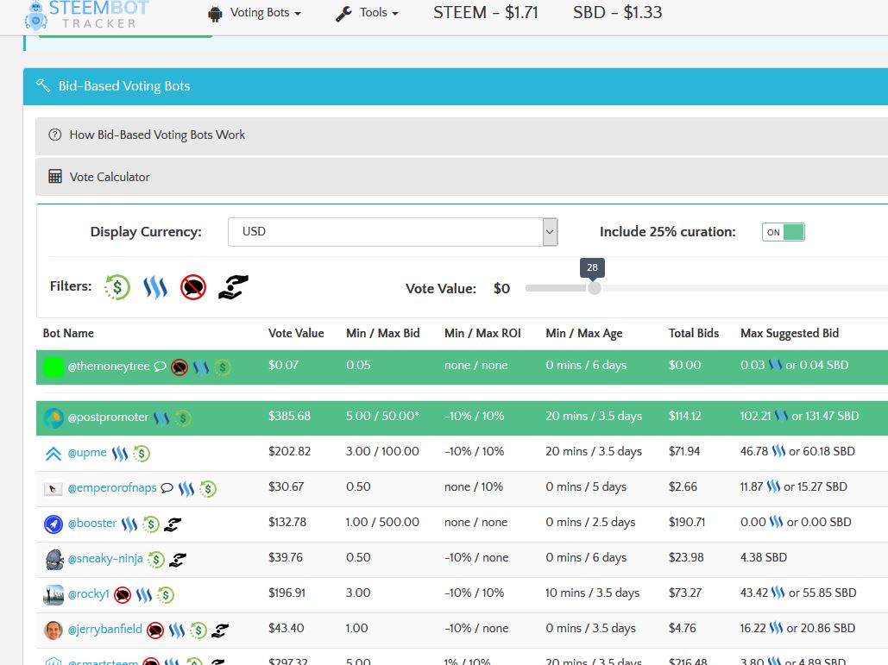Open the @upme bot link
Image resolution: width=888 pixels, height=665 pixels.
87,452
